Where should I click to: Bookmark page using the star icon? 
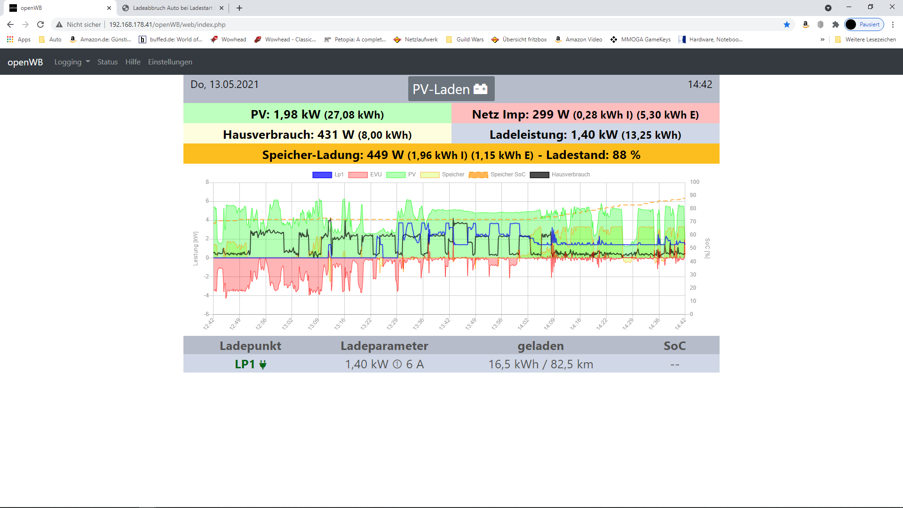coord(787,24)
